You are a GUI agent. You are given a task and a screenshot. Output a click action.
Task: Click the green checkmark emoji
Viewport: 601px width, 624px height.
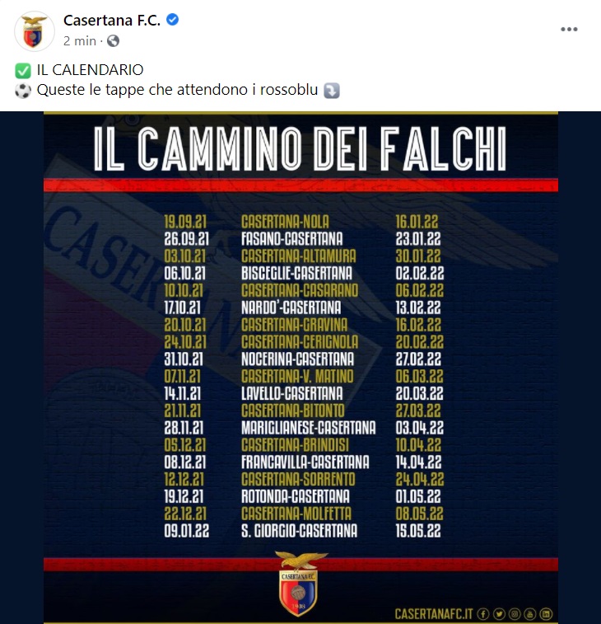point(22,70)
